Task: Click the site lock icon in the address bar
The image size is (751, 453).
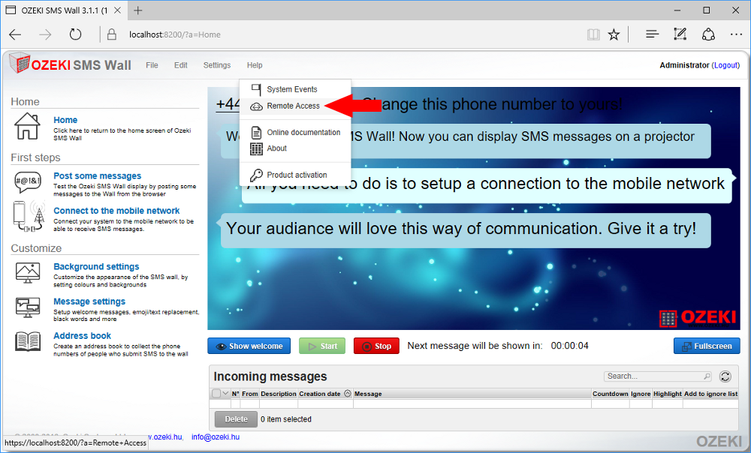Action: [x=112, y=34]
